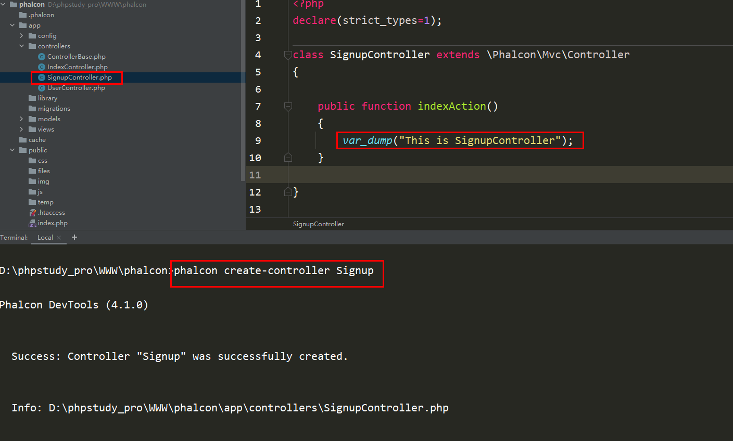Open the .htaccess file label

click(x=52, y=213)
